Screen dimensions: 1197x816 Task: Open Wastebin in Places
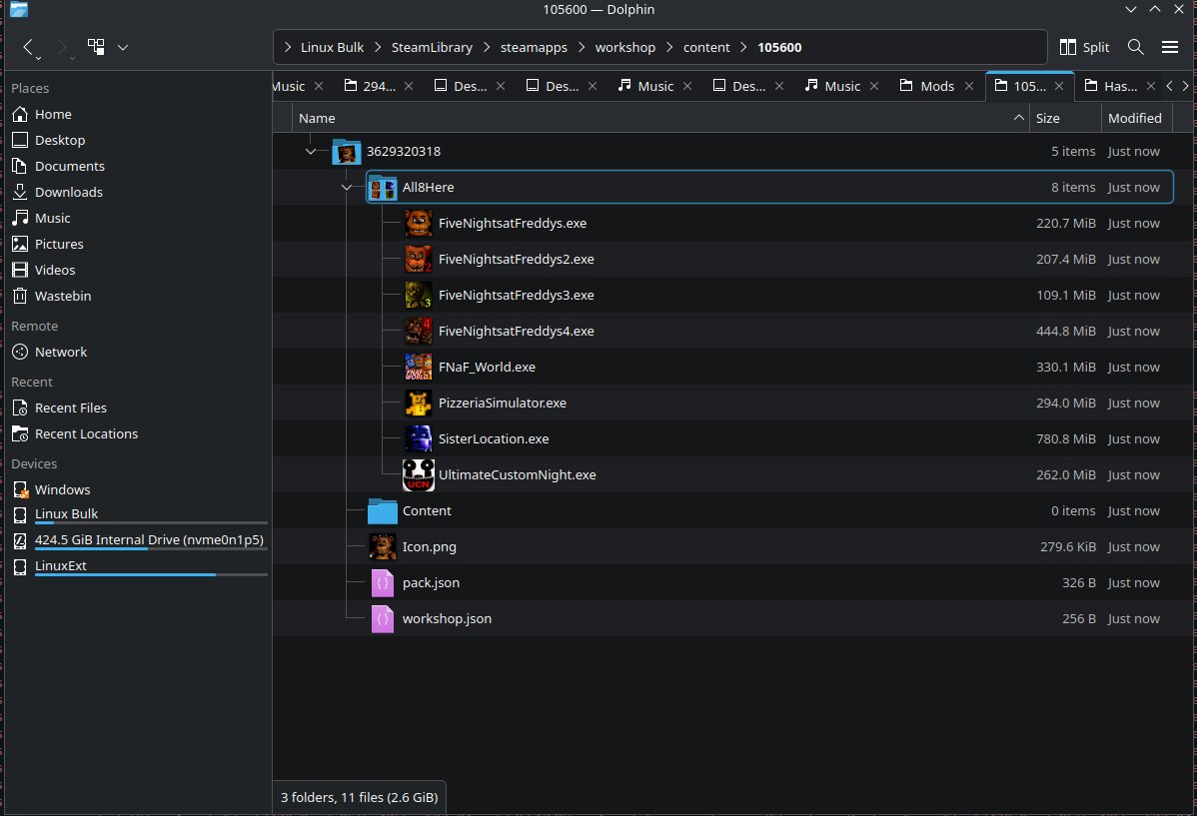click(x=63, y=296)
